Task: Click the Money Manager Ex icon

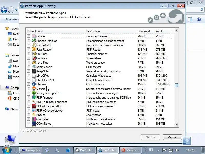Action: 34,93
